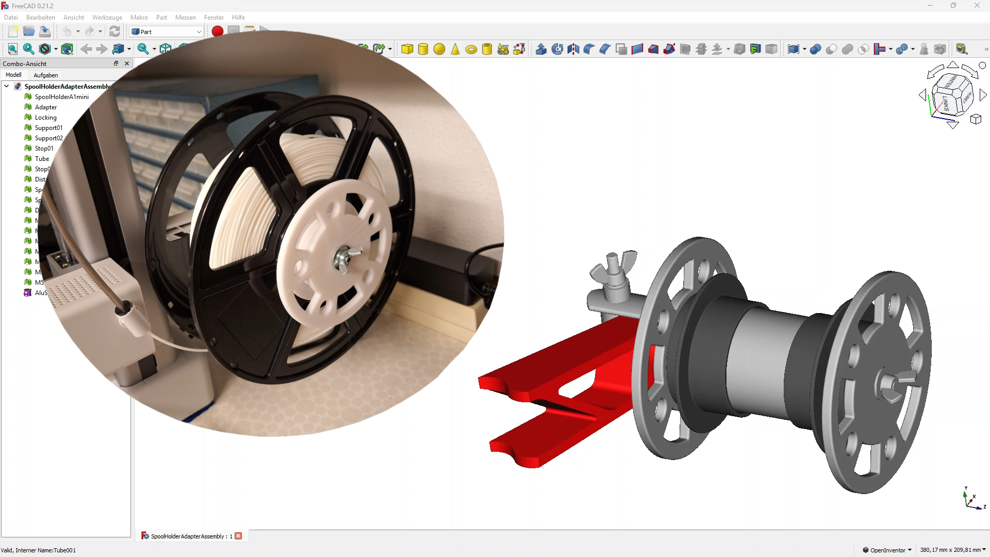Make intersection of two shapes
Image resolution: width=990 pixels, height=557 pixels.
[864, 49]
